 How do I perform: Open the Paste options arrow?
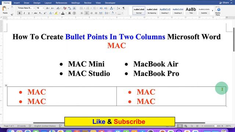click(8, 9)
